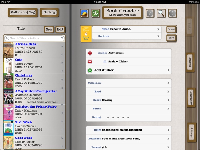Open A Day Without Immigrants cover thumbnail
The height and width of the screenshot is (150, 200).
click(x=8, y=97)
